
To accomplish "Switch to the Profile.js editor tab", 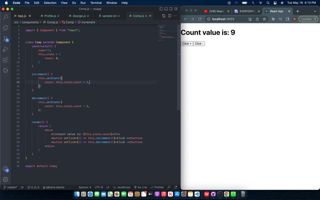I will click(x=50, y=16).
